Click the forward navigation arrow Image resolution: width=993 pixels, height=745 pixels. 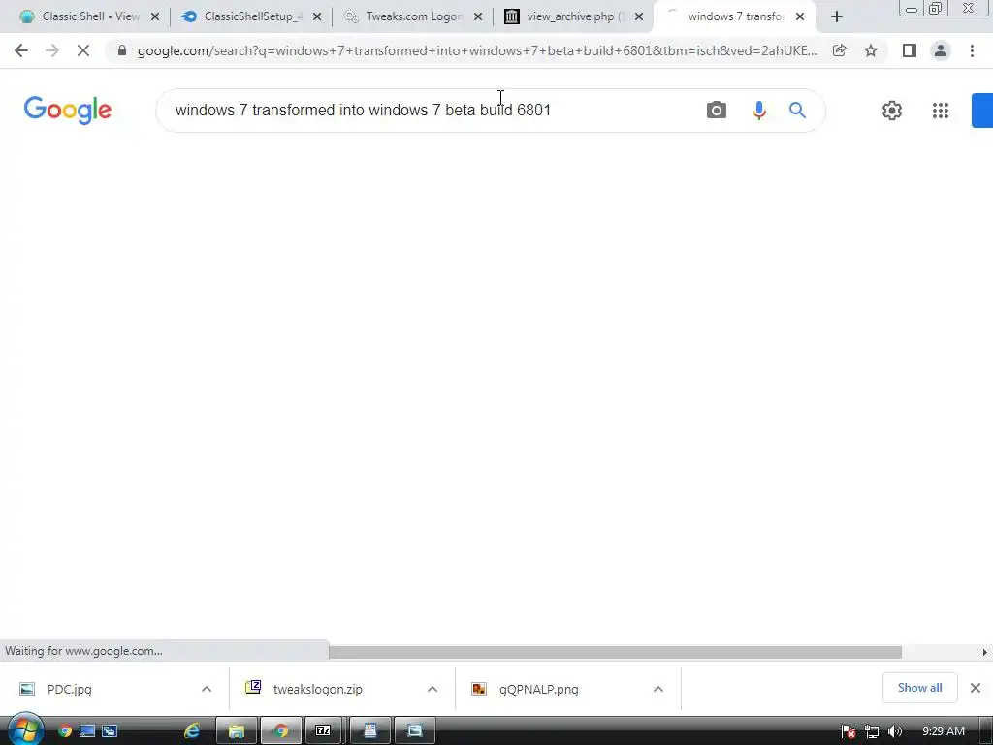pos(52,50)
